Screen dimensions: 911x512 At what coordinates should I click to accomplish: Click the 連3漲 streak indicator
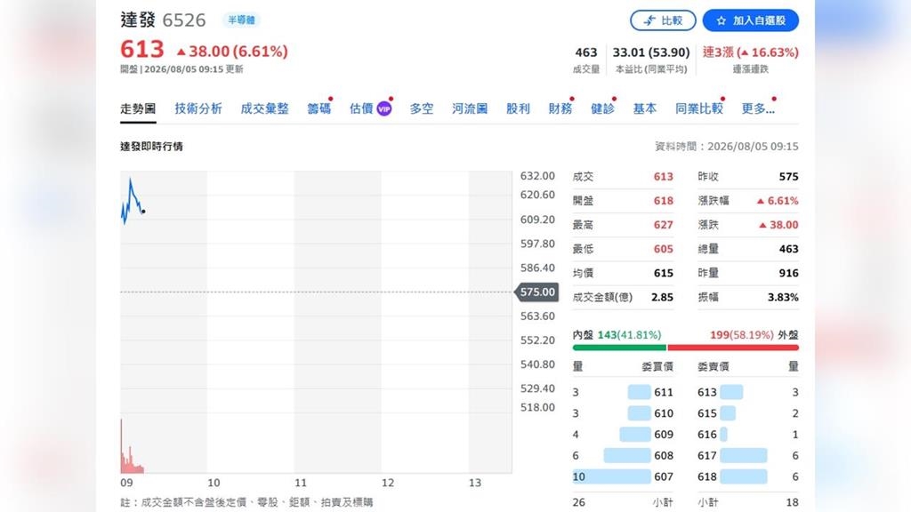751,52
